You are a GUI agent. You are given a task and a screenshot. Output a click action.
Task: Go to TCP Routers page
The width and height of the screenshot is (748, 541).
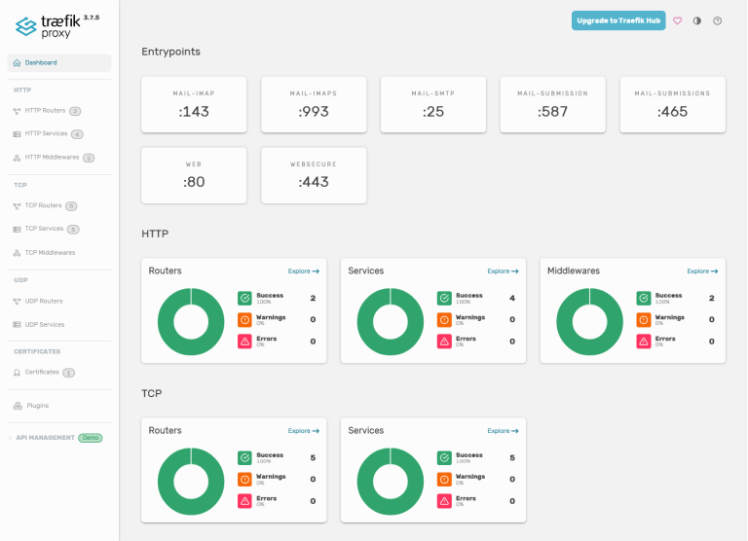click(59, 206)
